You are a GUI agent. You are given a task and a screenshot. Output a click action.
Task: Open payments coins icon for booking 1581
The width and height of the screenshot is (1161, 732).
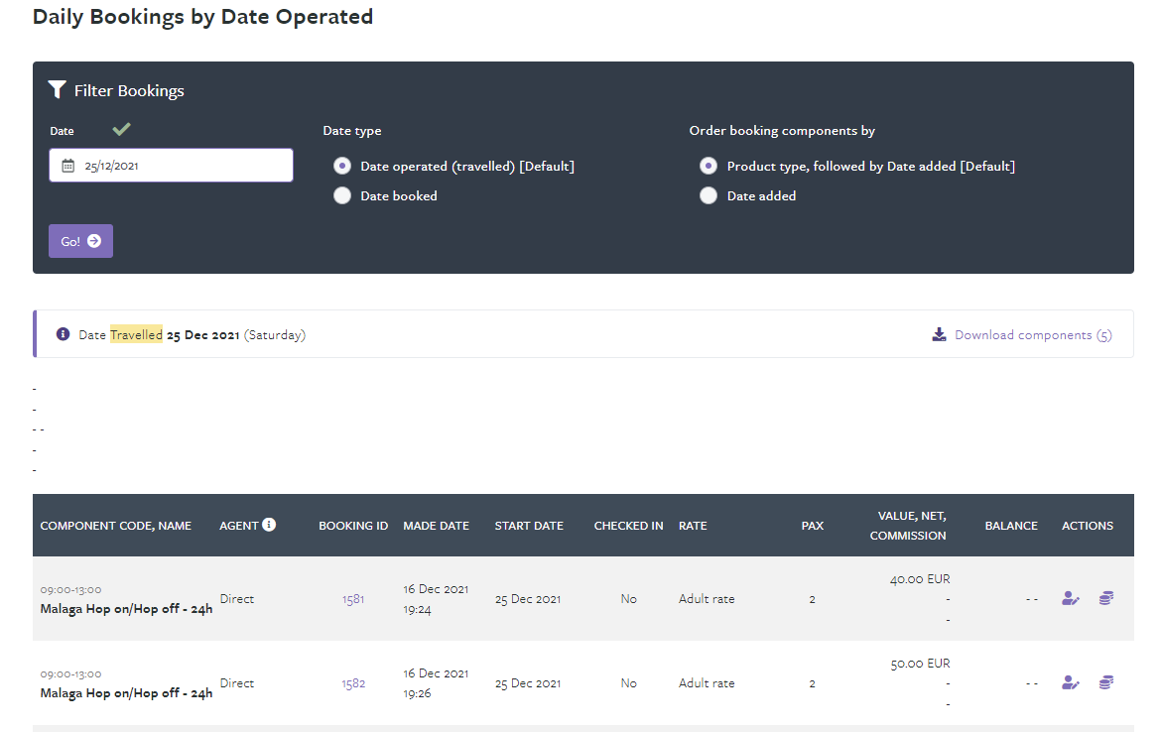click(1106, 598)
